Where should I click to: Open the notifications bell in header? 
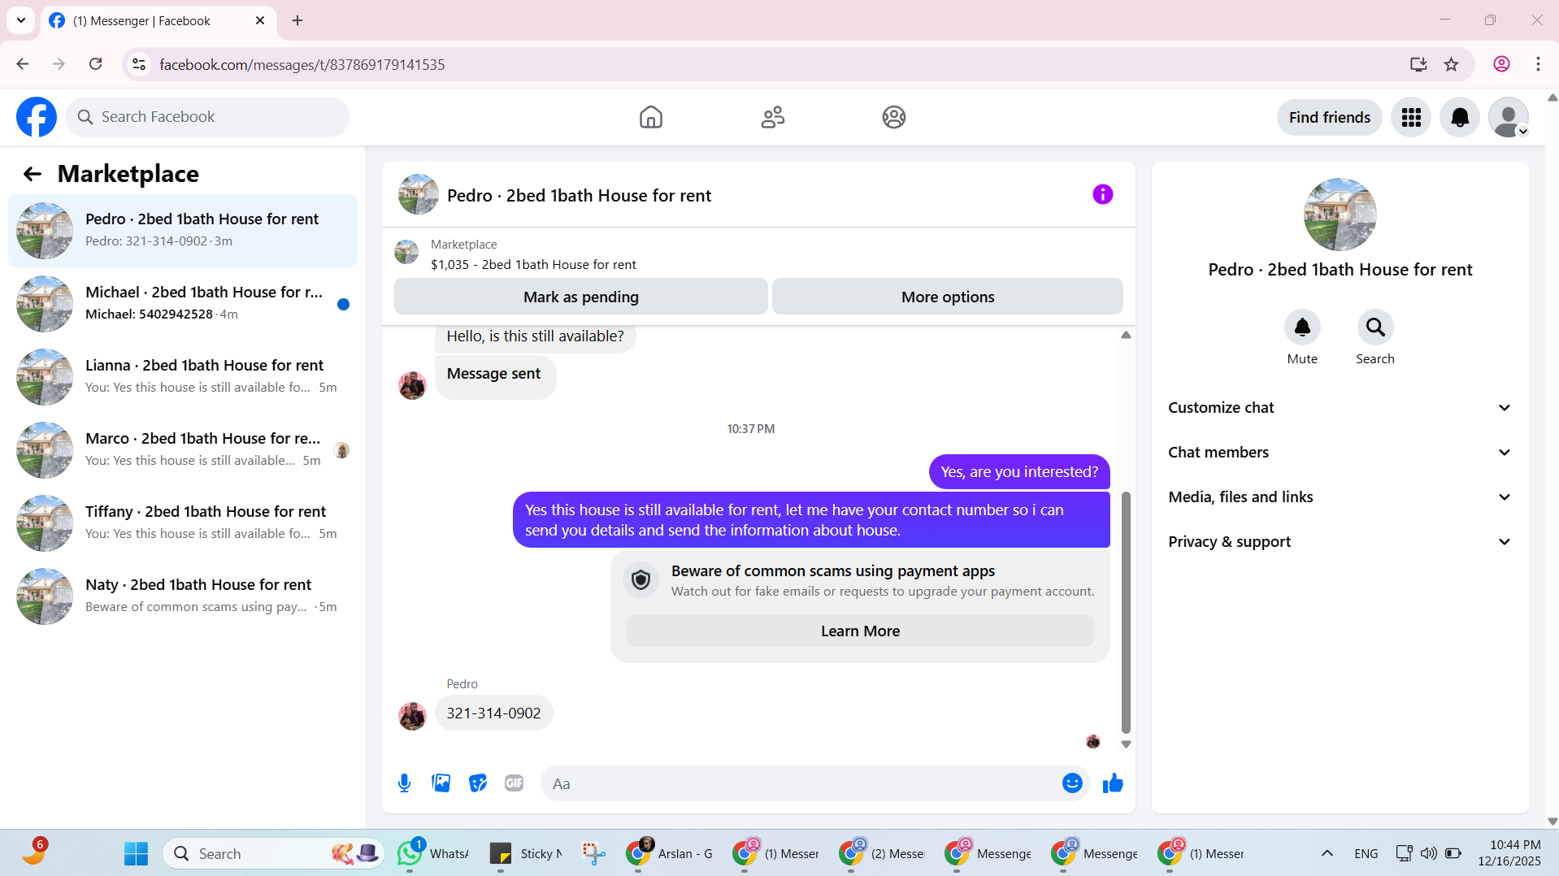[x=1460, y=117]
